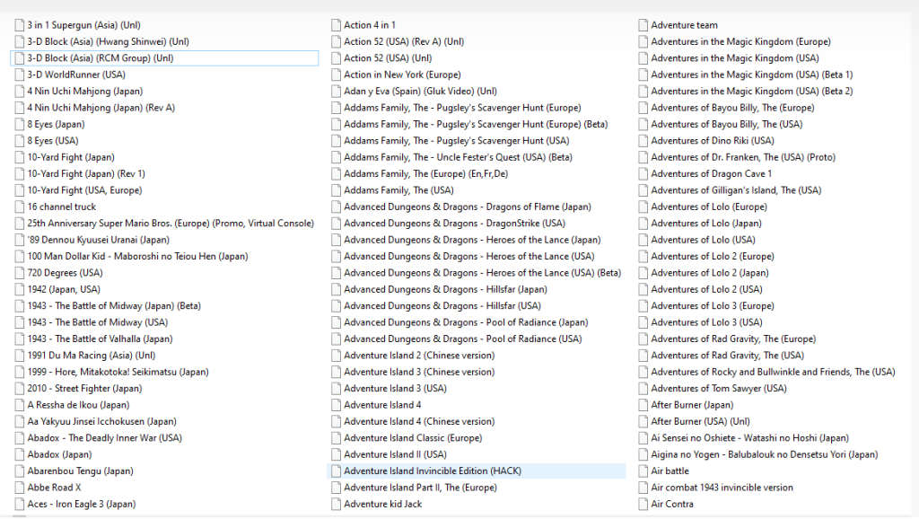
Task: Click file icon next to Adventure team
Action: pyautogui.click(x=643, y=25)
